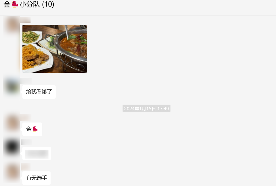Click the avatar of the food photo sender
This screenshot has width=276, height=186.
[x=11, y=25]
